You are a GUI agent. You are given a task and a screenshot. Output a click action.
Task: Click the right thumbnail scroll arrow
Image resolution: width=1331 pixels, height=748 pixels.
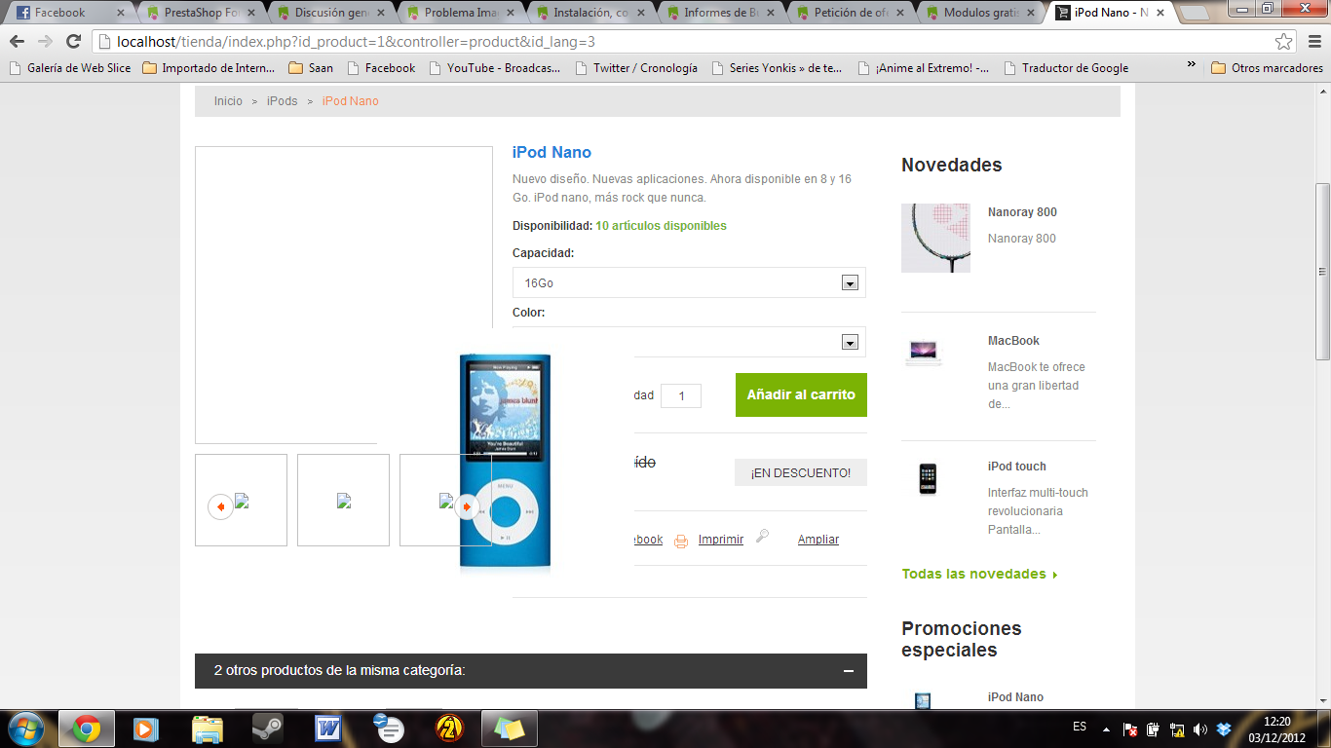pos(467,506)
